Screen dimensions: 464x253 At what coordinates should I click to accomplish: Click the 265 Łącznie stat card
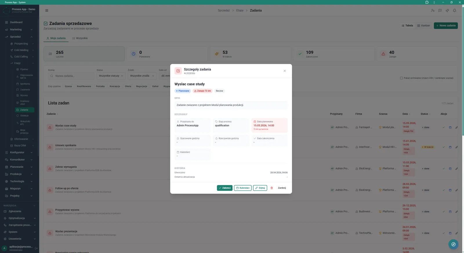(x=84, y=54)
